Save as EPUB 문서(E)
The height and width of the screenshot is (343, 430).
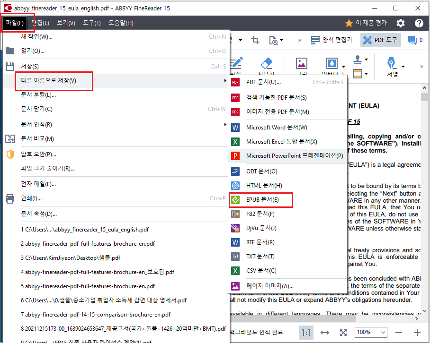pos(288,200)
